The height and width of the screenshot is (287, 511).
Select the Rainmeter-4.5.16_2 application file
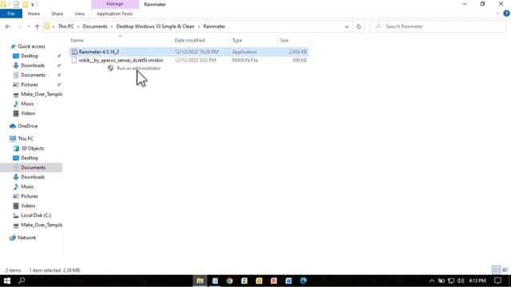(x=188, y=52)
